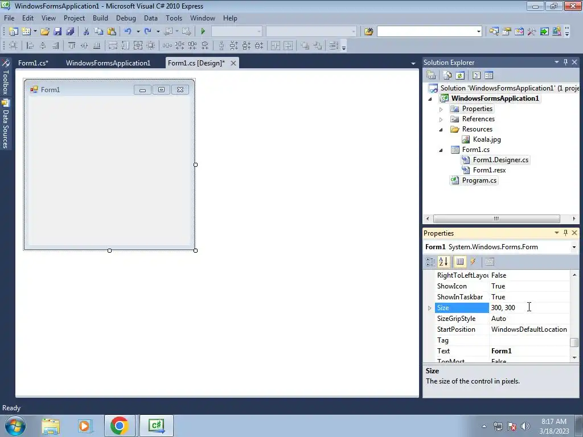Screen dimensions: 583x437
Task: Click Show All Files in Solution Explorer
Action: (447, 76)
